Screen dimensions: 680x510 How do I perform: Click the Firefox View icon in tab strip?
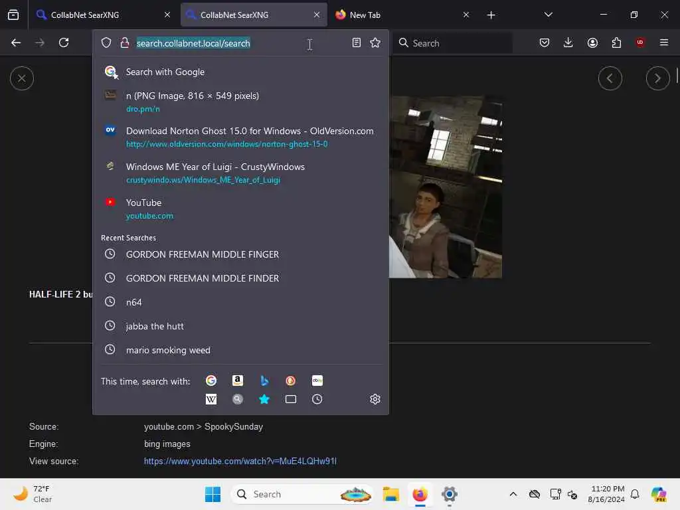coord(13,15)
